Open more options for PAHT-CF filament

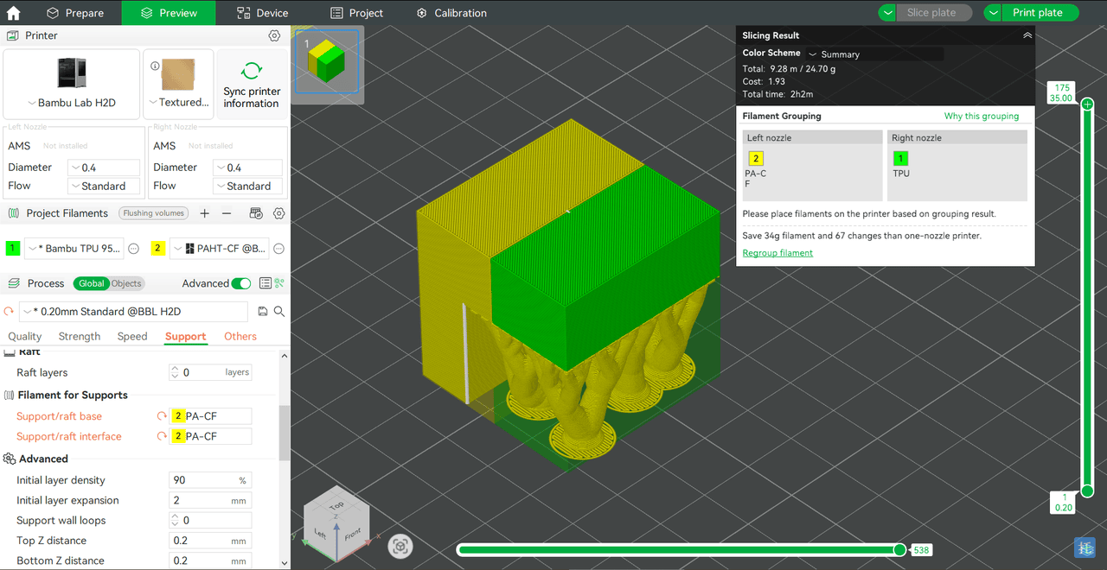(278, 249)
